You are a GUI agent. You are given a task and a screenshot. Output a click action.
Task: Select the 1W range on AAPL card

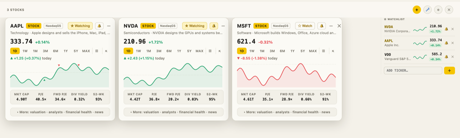pos(25,51)
